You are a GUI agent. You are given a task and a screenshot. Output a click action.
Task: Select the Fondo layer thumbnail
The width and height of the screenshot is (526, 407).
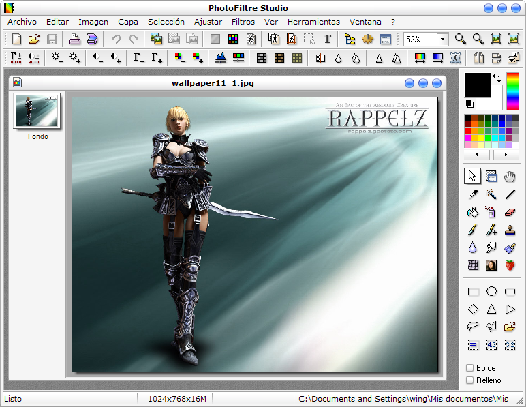point(37,110)
